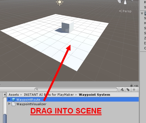Click the WaypointRoute prefab cube icon
The height and width of the screenshot is (123, 146).
[x=14, y=99]
